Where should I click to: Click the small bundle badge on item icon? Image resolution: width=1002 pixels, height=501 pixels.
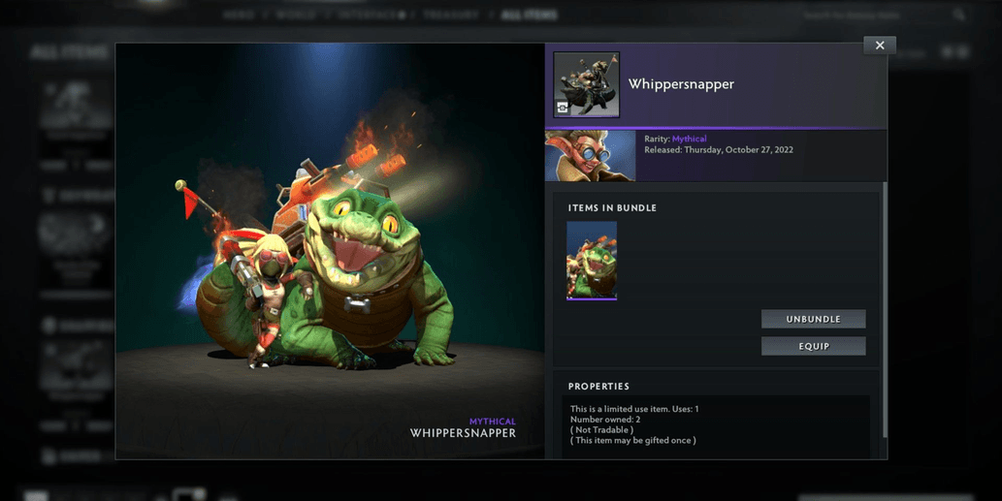tap(563, 108)
